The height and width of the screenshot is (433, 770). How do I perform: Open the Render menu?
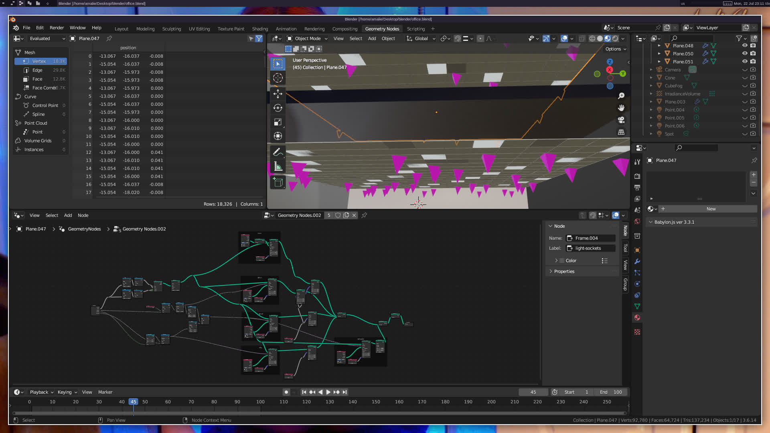pos(57,28)
